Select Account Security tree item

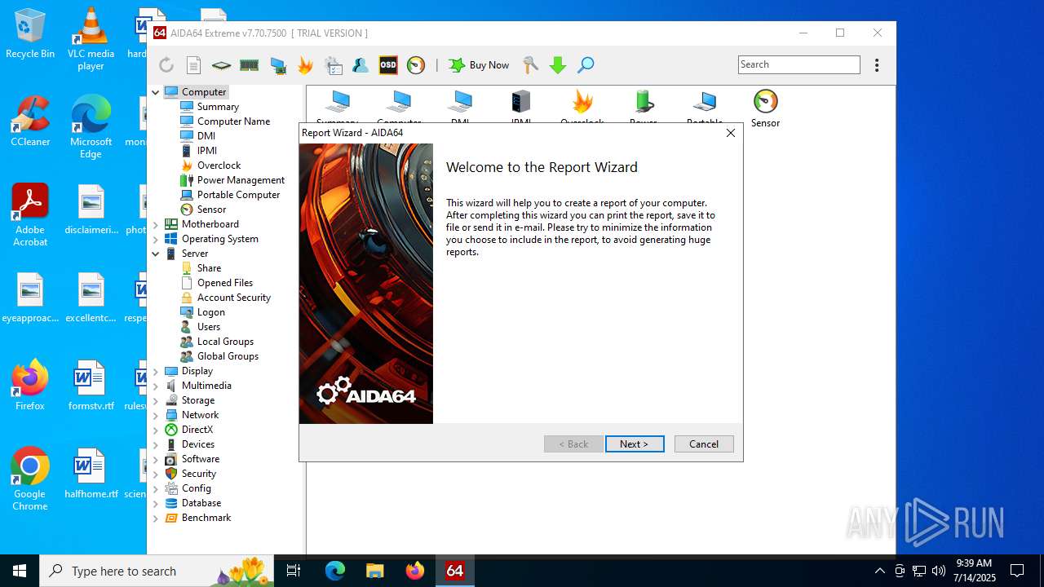234,298
